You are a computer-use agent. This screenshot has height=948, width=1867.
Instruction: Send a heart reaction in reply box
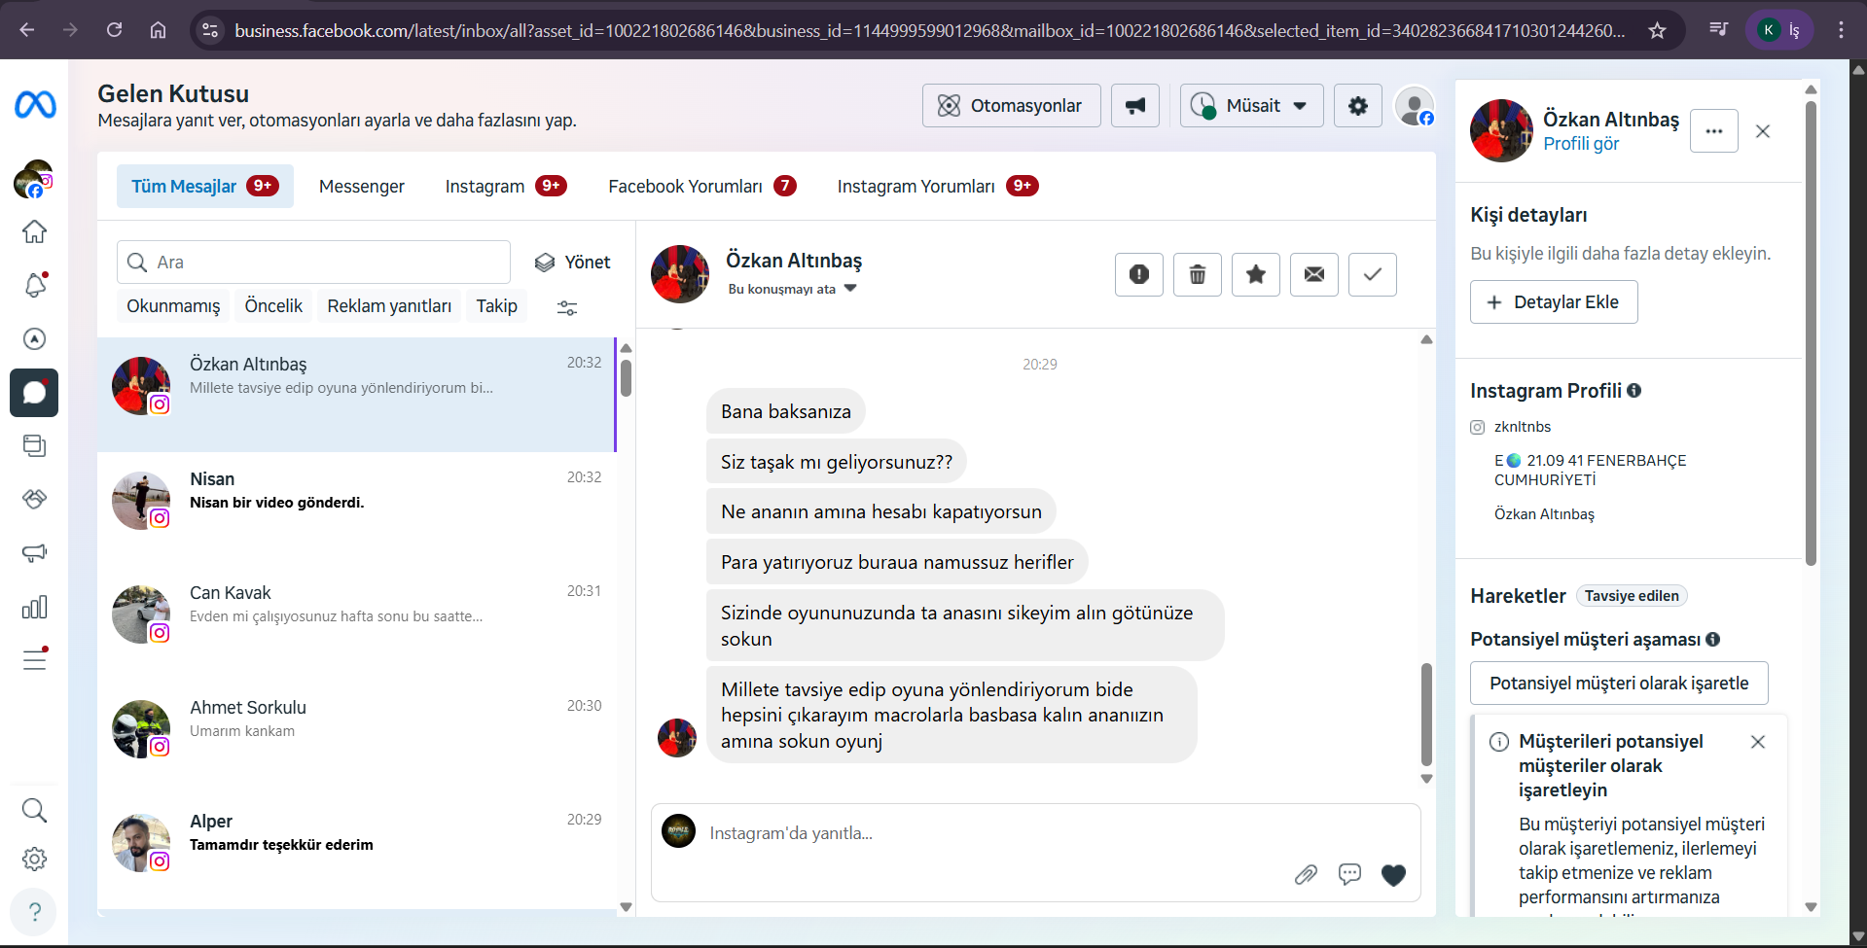(1393, 875)
